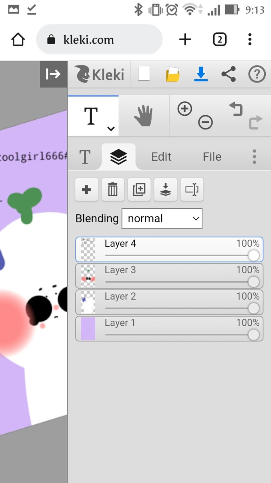
Task: Undo the last action
Action: 236,109
